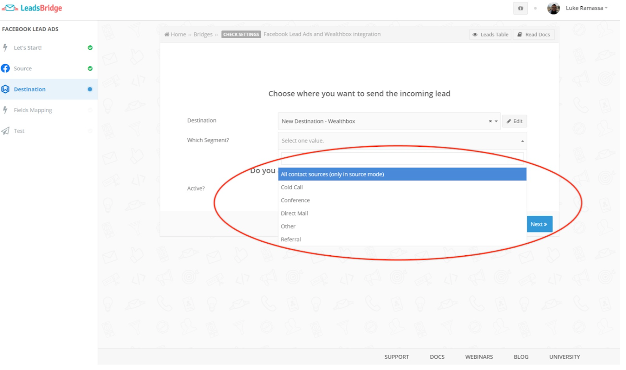Image resolution: width=626 pixels, height=370 pixels.
Task: Click the Facebook Lead Ads and Wealthbox integration title
Action: click(x=322, y=34)
